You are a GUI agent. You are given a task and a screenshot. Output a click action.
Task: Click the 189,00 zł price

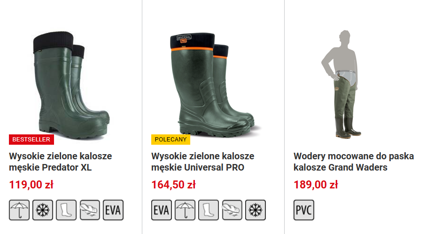click(316, 185)
